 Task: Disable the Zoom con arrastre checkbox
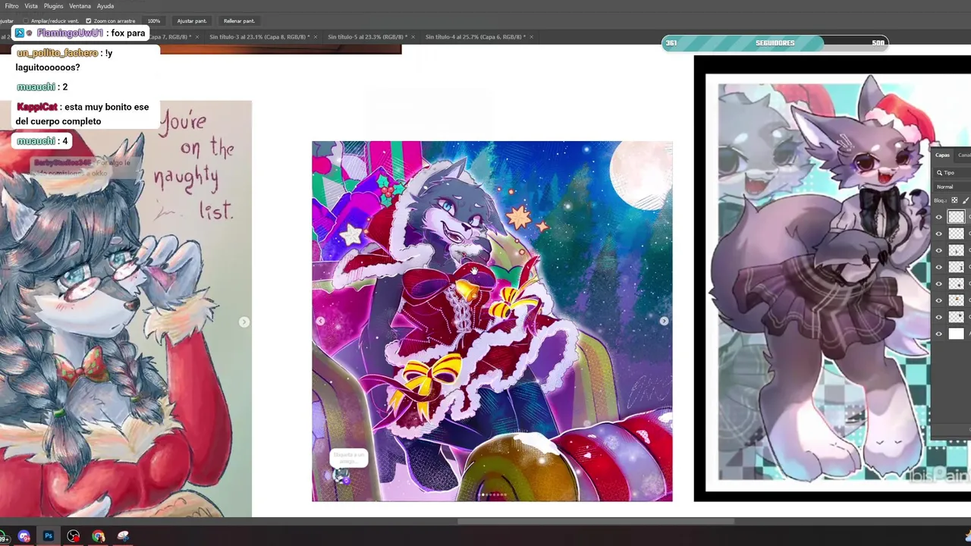tap(88, 21)
